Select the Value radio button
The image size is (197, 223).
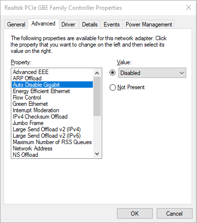click(x=113, y=73)
